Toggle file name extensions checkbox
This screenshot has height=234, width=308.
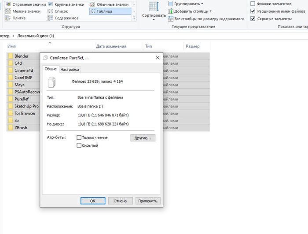tap(253, 11)
